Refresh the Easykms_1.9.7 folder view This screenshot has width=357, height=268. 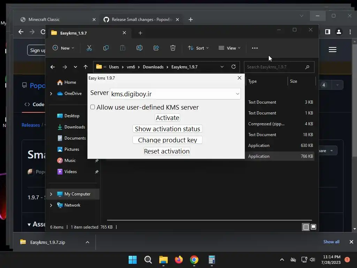pos(233,67)
